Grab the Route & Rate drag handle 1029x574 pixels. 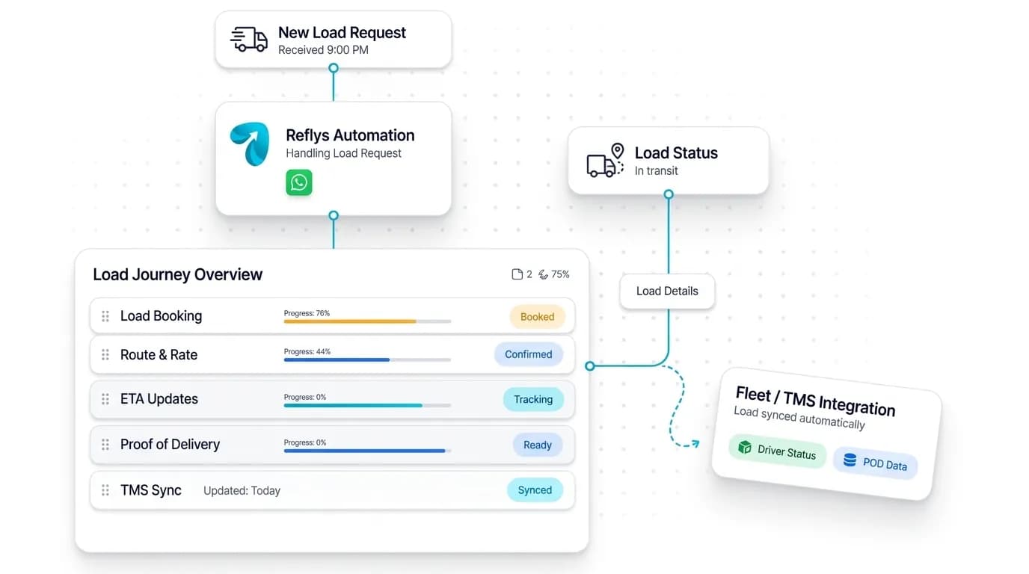point(105,355)
